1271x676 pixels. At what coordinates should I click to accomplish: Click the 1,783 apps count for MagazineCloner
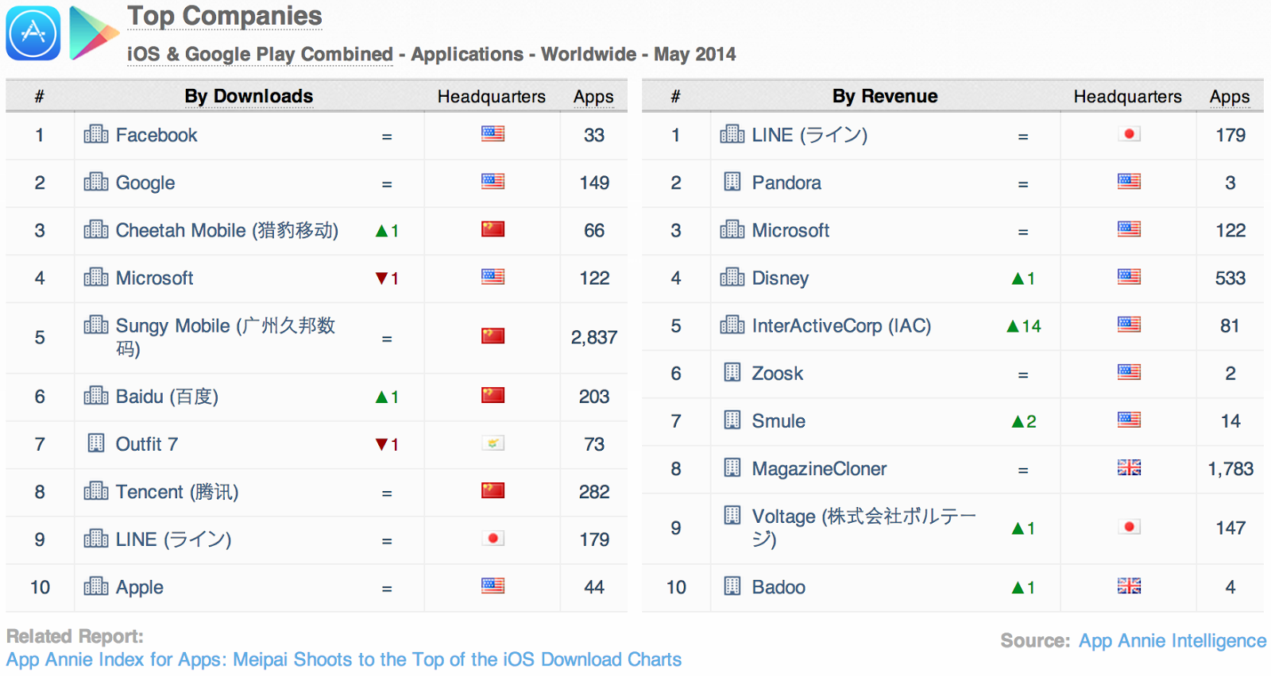coord(1230,469)
